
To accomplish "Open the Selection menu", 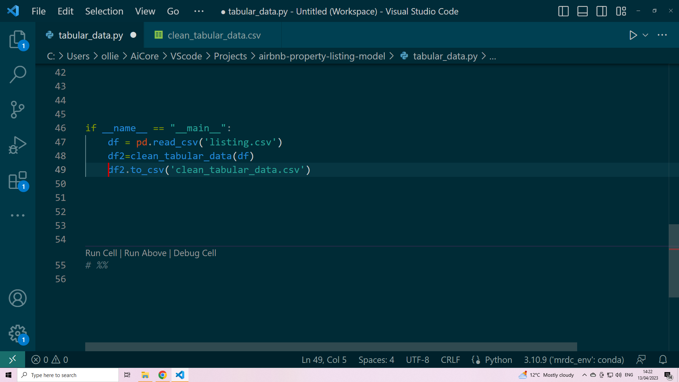I will 104,11.
